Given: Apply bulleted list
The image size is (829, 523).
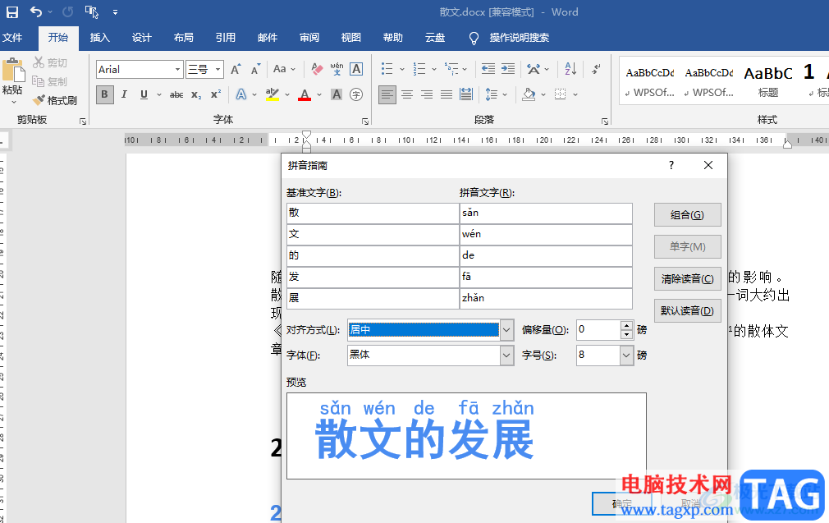Looking at the screenshot, I should [387, 69].
